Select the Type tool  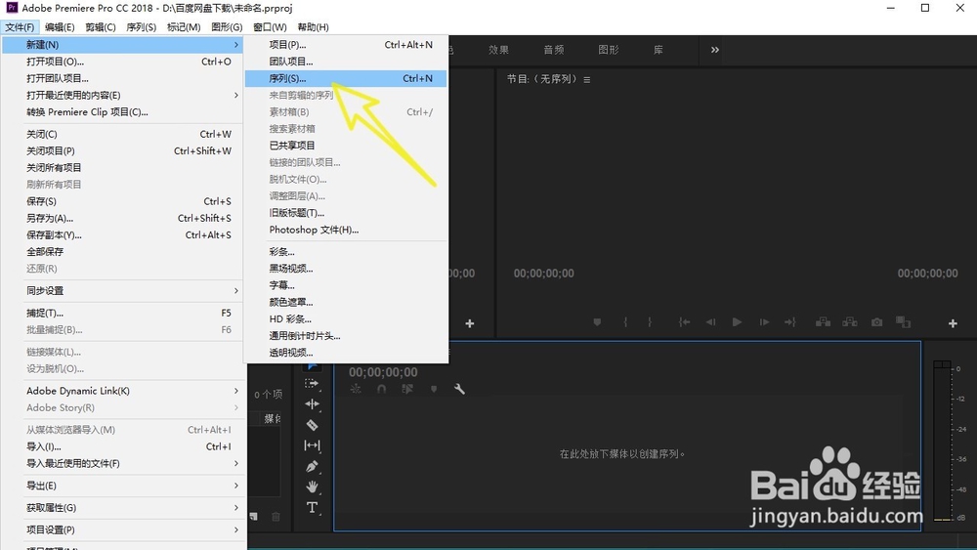click(312, 508)
